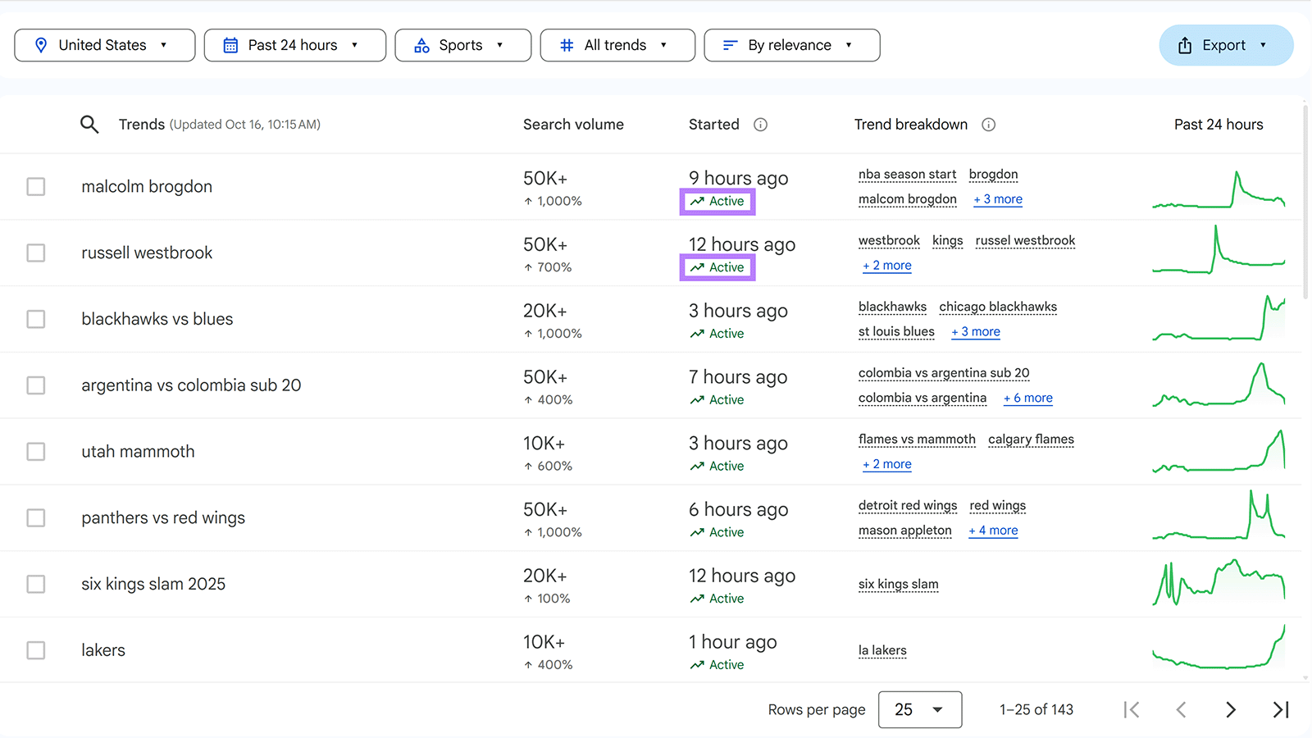Jump to the last page of results
1312x738 pixels.
[x=1280, y=709]
